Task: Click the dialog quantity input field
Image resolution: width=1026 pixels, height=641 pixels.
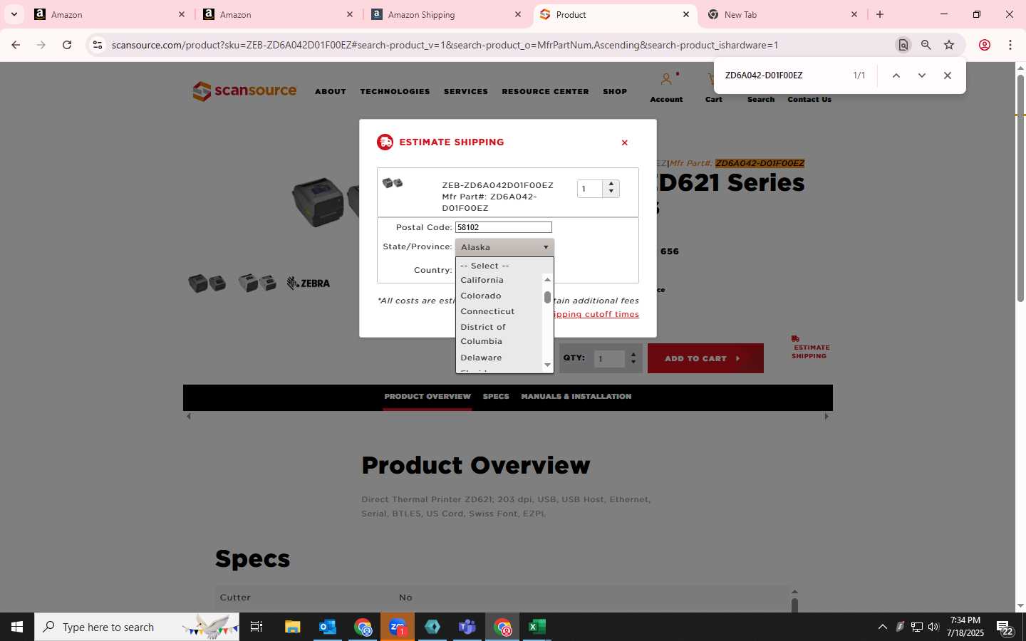Action: pos(590,189)
